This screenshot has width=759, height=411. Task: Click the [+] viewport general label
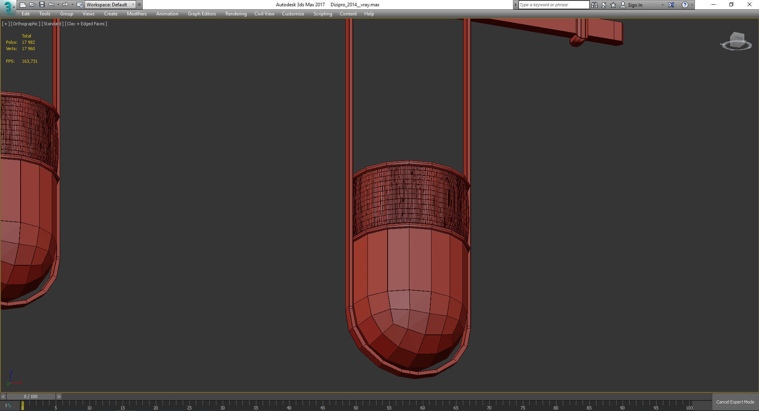coord(6,24)
